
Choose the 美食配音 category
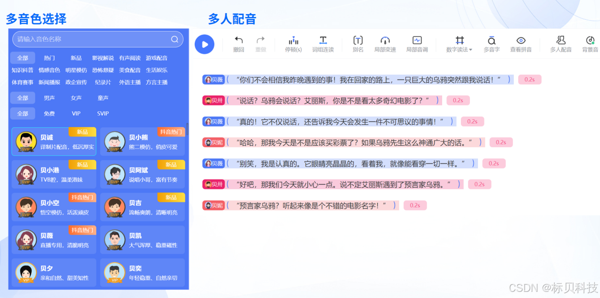point(130,70)
